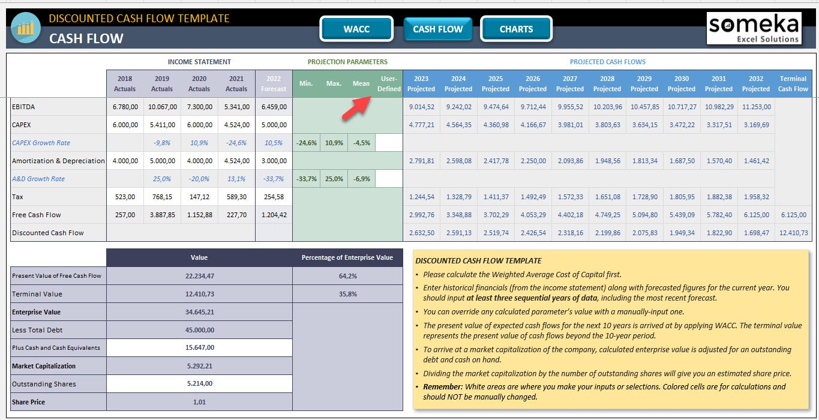Click CAPEX growth mean value -4,5%

click(x=361, y=143)
